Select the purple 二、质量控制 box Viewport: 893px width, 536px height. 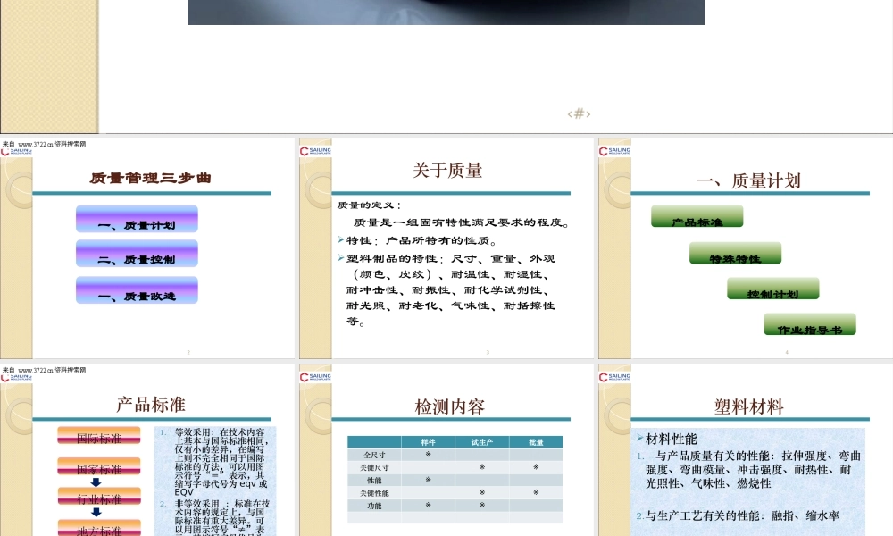pos(137,254)
